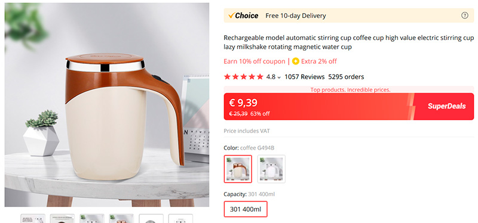Click the Extra 2% off offer
478x223 pixels.
pos(319,61)
